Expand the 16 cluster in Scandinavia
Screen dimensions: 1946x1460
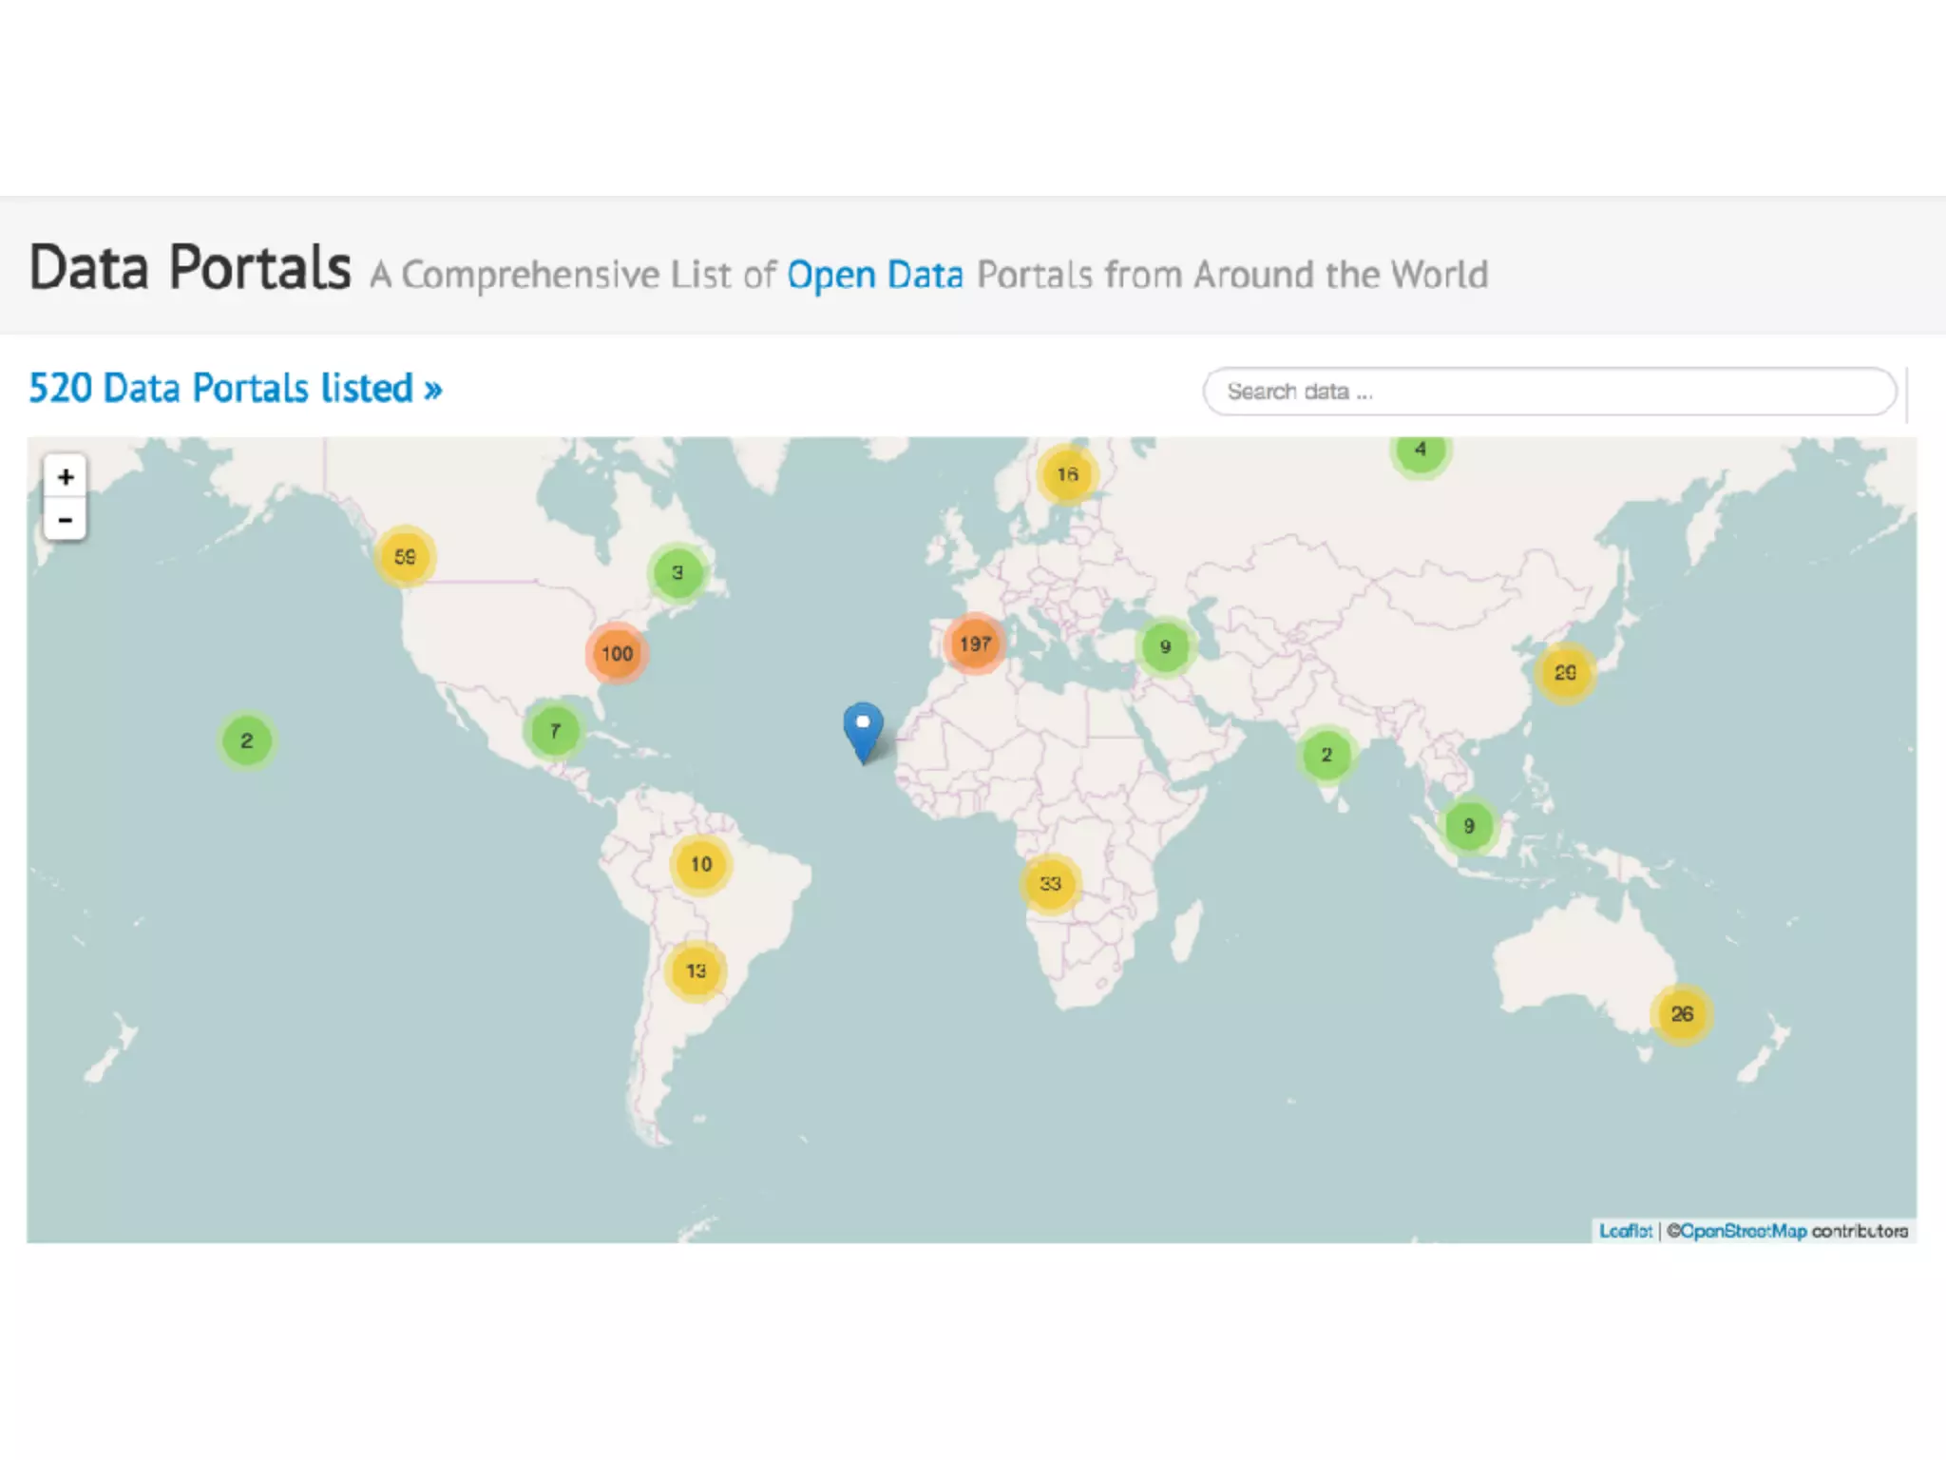(x=1067, y=474)
